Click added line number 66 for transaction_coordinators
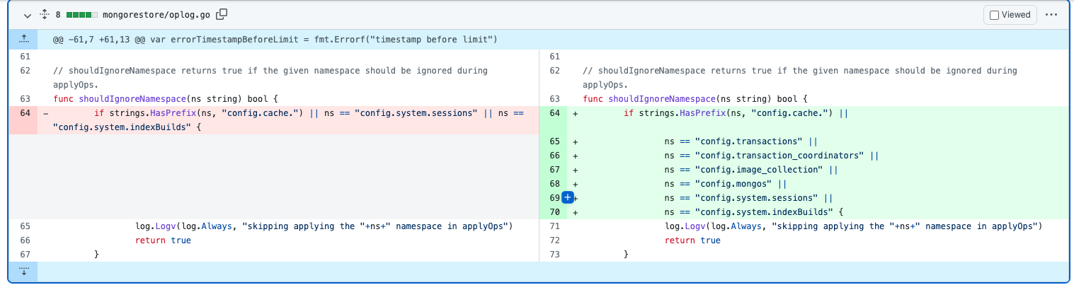This screenshot has height=285, width=1074. (x=554, y=156)
